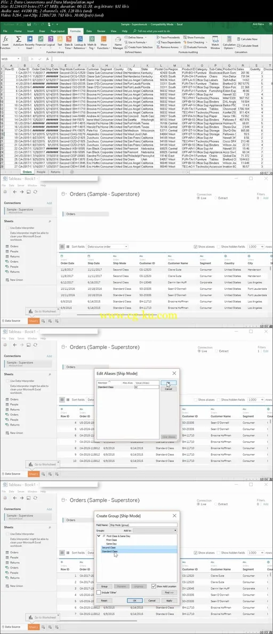Open the Formulas ribbon tab in Excel

tap(75, 31)
